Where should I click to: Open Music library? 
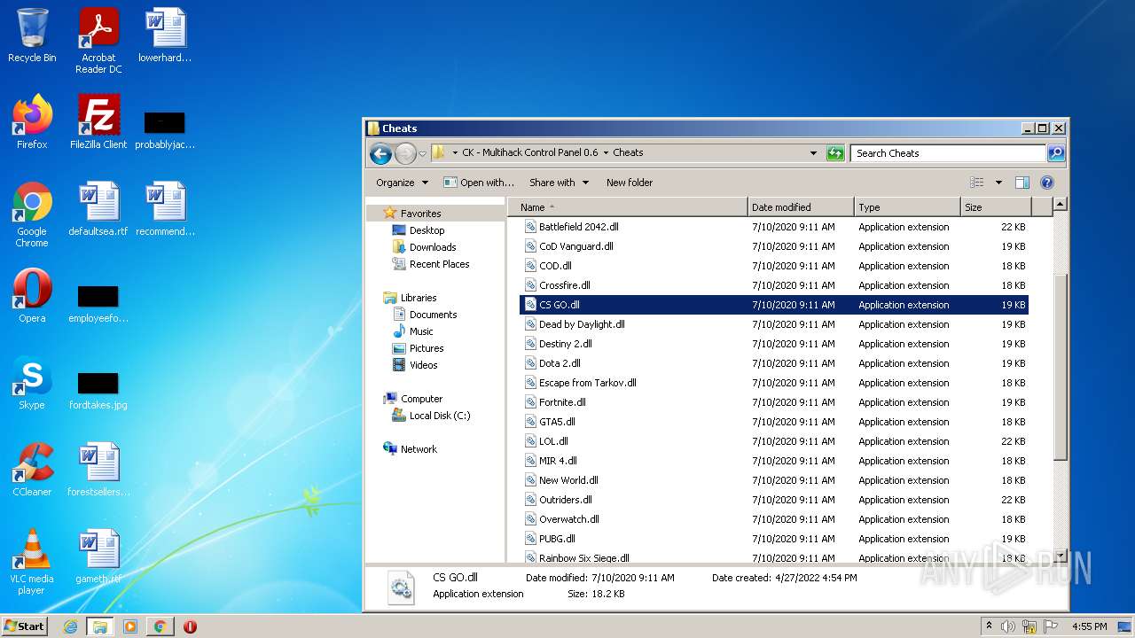[x=421, y=331]
